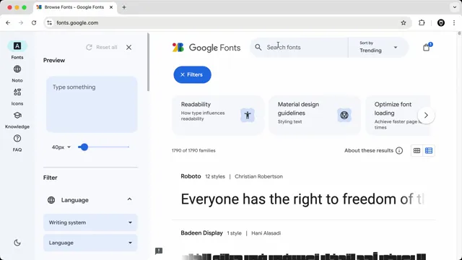The image size is (462, 260).
Task: Click the send feedback icon
Action: coord(159,251)
